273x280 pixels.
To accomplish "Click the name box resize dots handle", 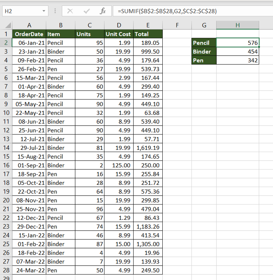I will (55, 11).
